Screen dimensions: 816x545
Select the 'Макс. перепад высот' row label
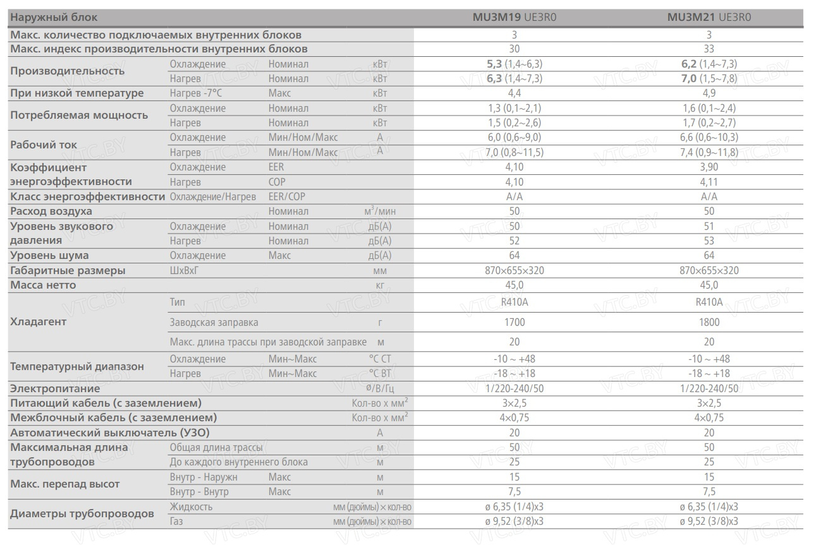coord(65,484)
